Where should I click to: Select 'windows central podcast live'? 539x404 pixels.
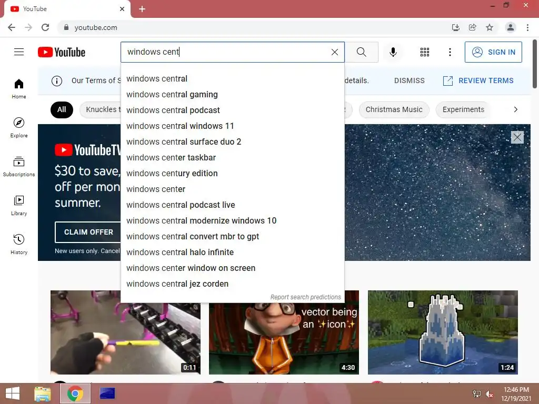pyautogui.click(x=232, y=205)
